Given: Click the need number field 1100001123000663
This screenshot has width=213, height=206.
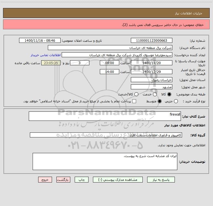Looking at the screenshot, I should pyautogui.click(x=152, y=40).
